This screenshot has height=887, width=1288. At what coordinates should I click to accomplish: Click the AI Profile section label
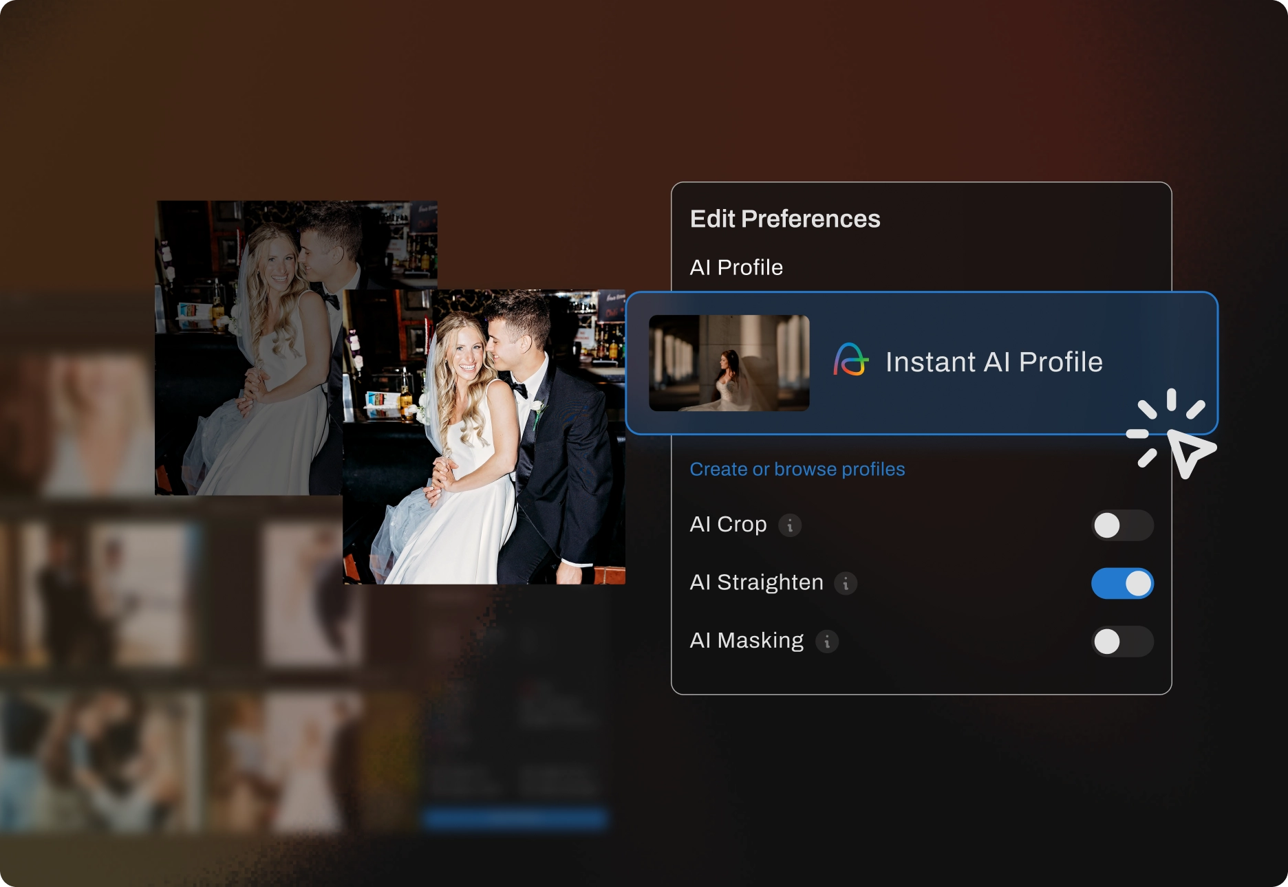736,267
